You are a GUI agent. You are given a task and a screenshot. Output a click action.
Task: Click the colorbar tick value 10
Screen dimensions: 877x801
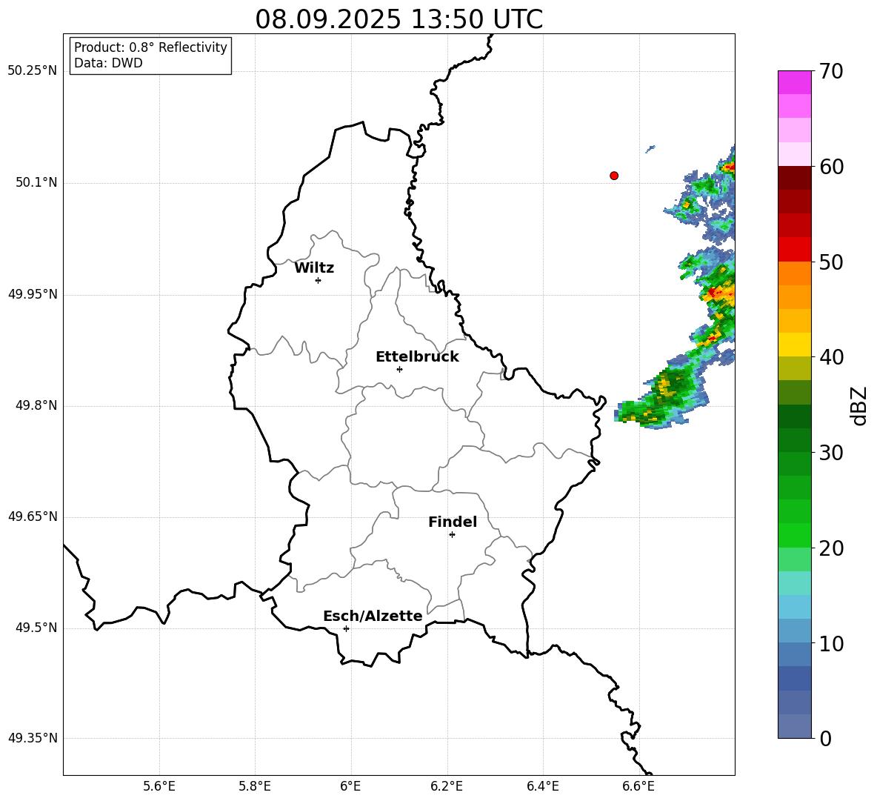click(x=831, y=643)
